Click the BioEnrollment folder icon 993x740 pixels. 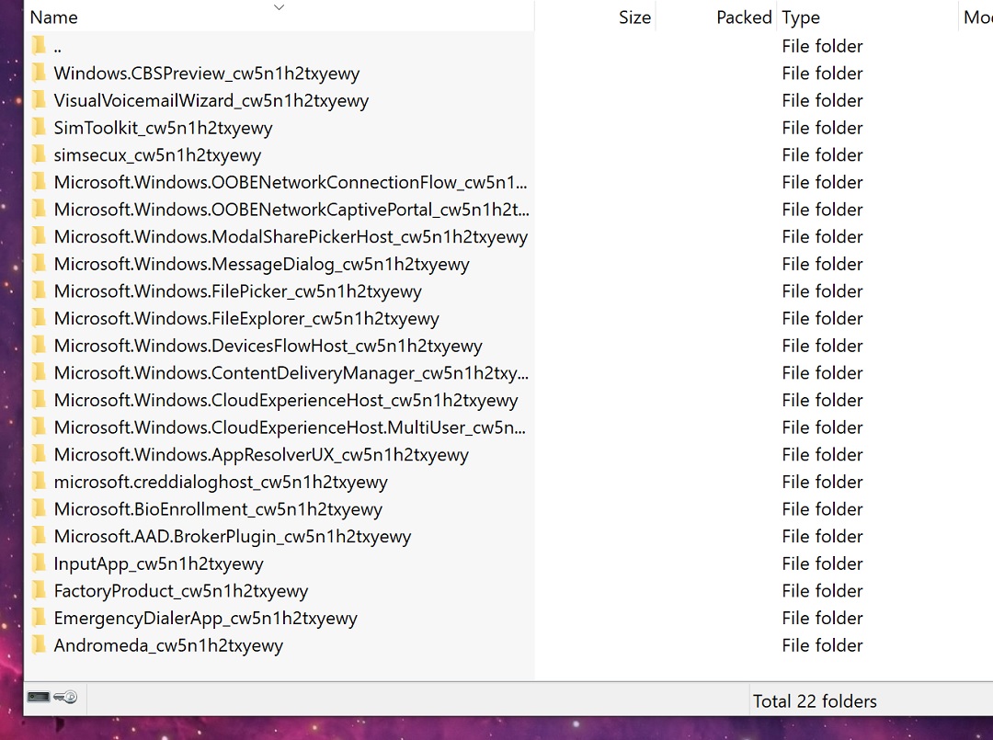coord(39,508)
